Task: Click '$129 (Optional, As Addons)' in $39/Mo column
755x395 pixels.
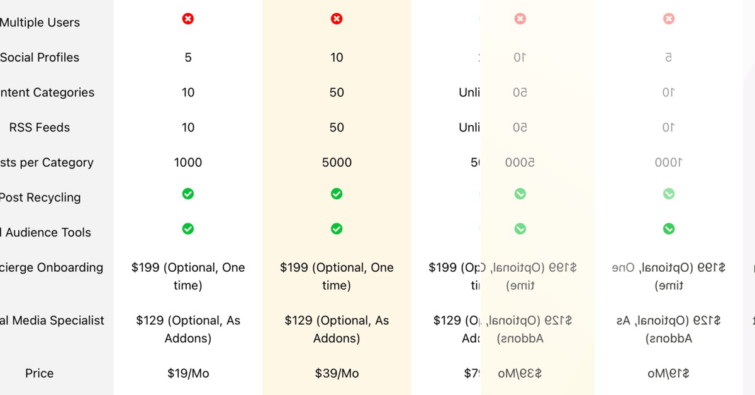Action: [337, 329]
